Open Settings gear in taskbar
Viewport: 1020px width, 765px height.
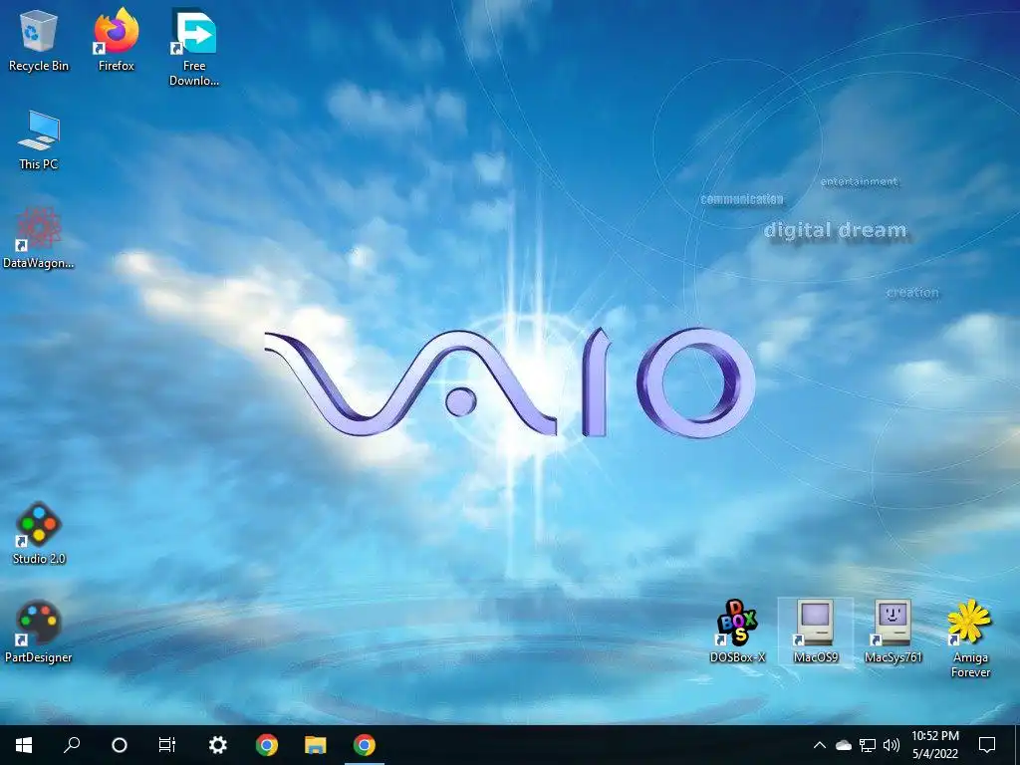click(217, 745)
